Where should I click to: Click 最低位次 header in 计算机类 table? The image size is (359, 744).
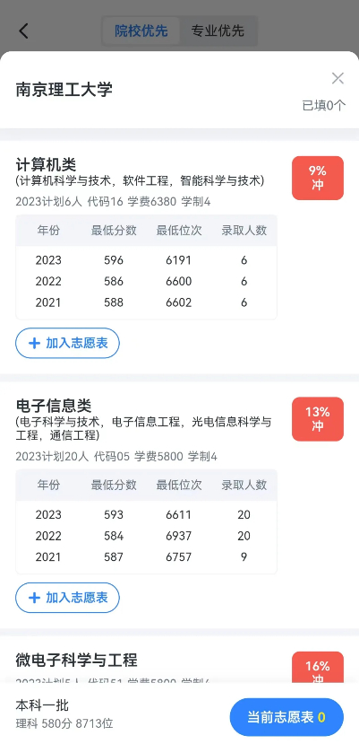[x=179, y=231]
